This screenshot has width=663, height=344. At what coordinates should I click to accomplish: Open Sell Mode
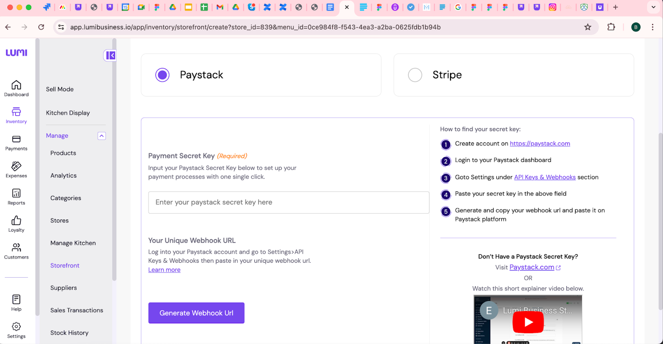[60, 89]
